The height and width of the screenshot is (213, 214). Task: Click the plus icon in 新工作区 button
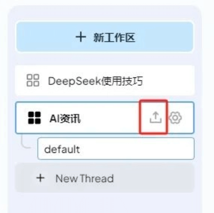pyautogui.click(x=81, y=37)
